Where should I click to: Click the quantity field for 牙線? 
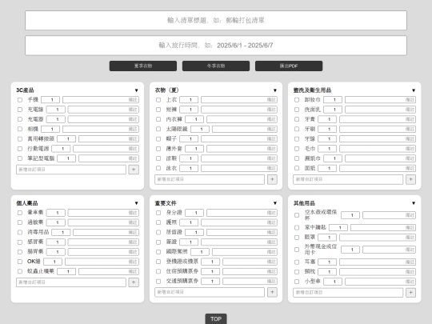(x=327, y=139)
